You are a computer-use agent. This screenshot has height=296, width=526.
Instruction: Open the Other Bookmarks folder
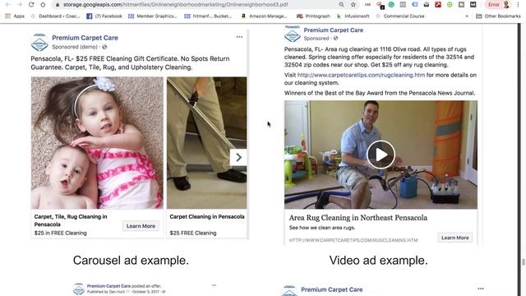(498, 16)
